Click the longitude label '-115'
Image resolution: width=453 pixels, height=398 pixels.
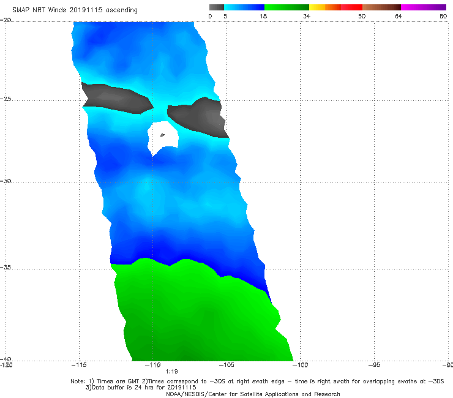(79, 365)
